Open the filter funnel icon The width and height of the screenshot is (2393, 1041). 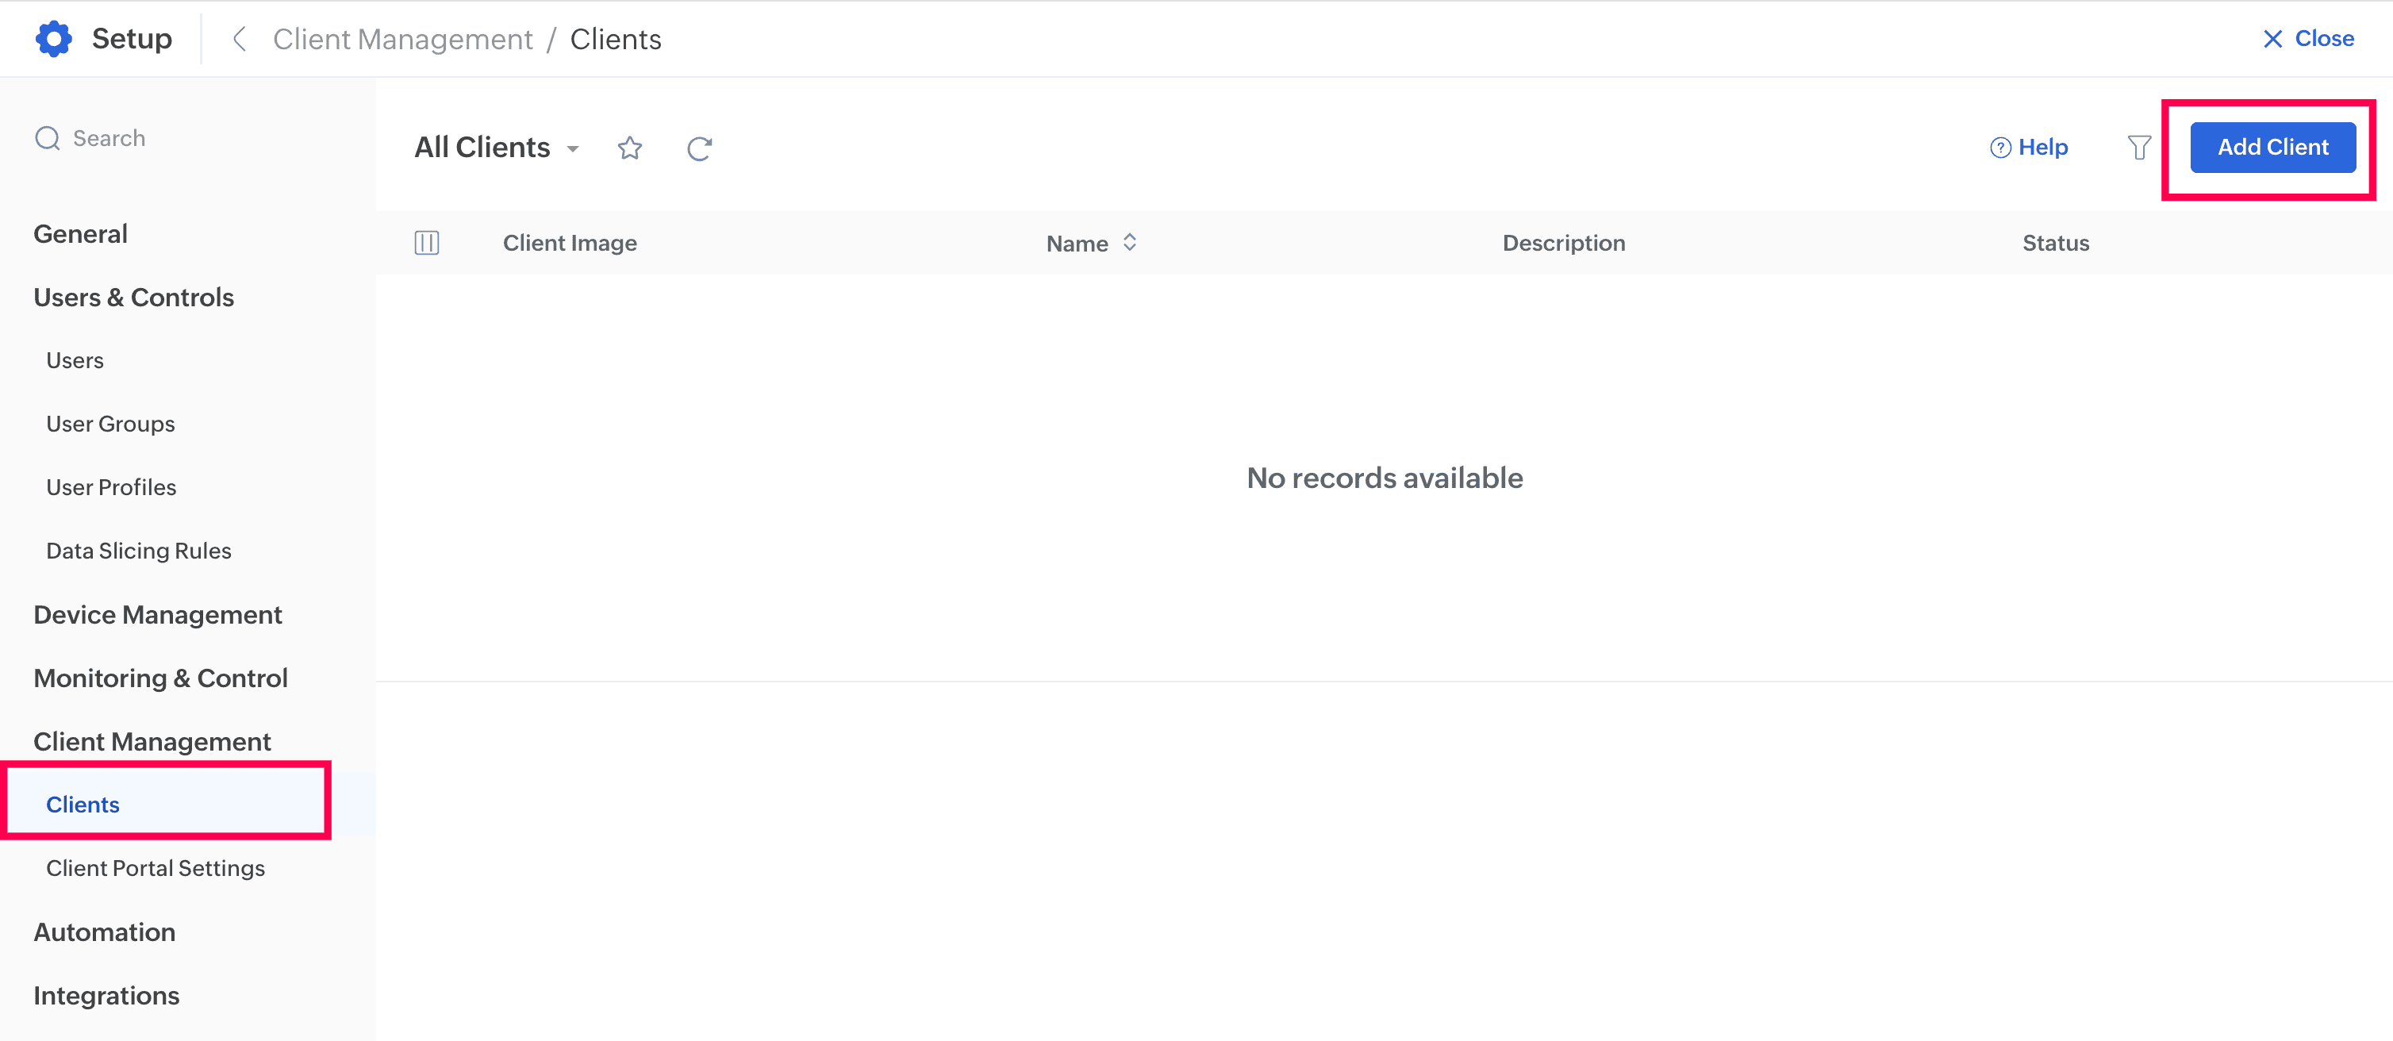point(2138,148)
